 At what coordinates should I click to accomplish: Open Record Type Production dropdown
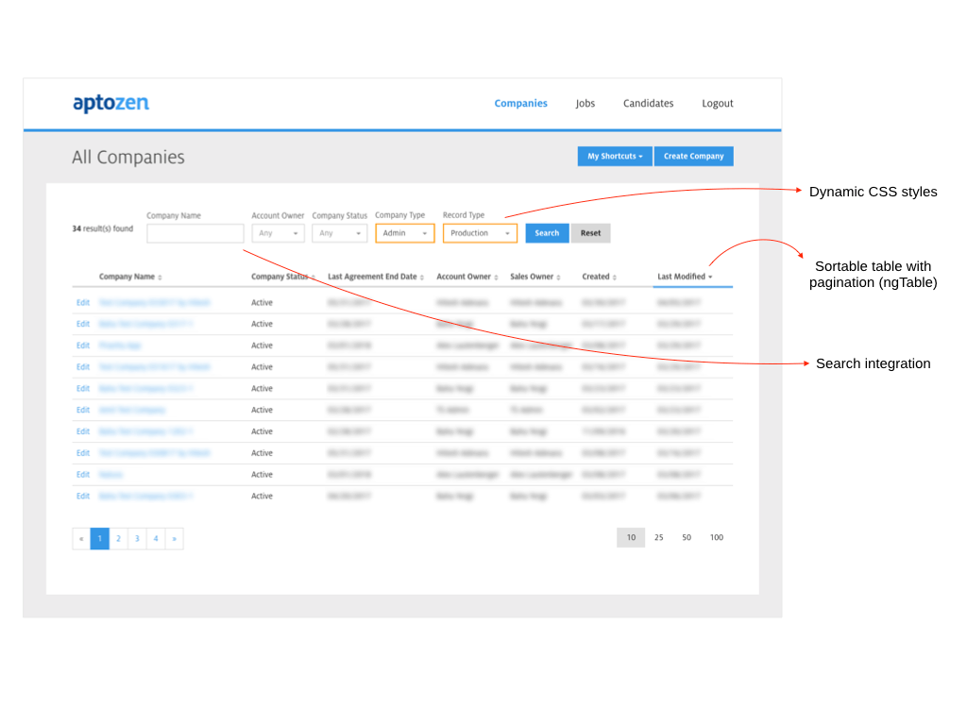click(x=480, y=233)
